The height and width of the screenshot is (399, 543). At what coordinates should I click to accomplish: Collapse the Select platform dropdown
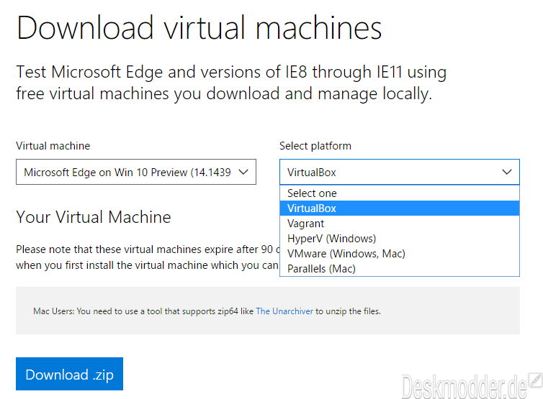pos(400,172)
